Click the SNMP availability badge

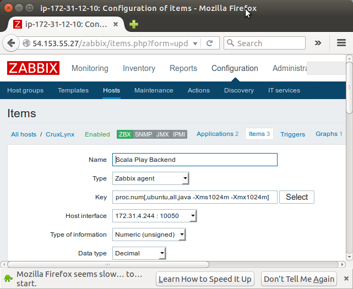pos(143,134)
